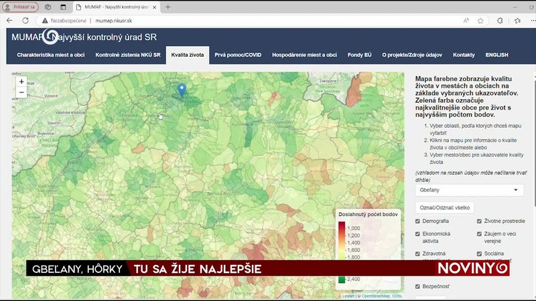Zoom in the map with plus button

21,82
